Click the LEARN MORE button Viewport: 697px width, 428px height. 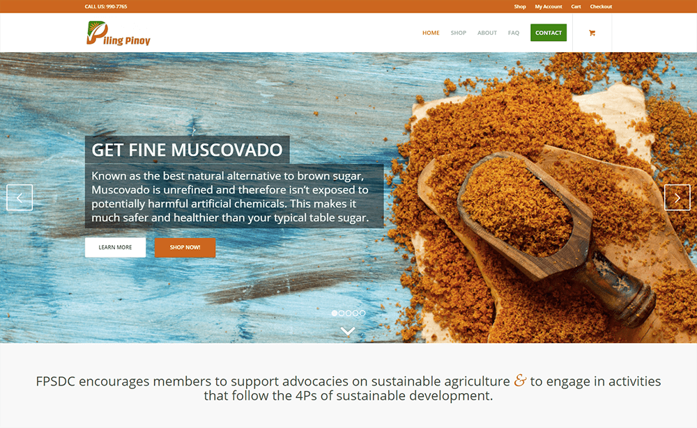[115, 247]
